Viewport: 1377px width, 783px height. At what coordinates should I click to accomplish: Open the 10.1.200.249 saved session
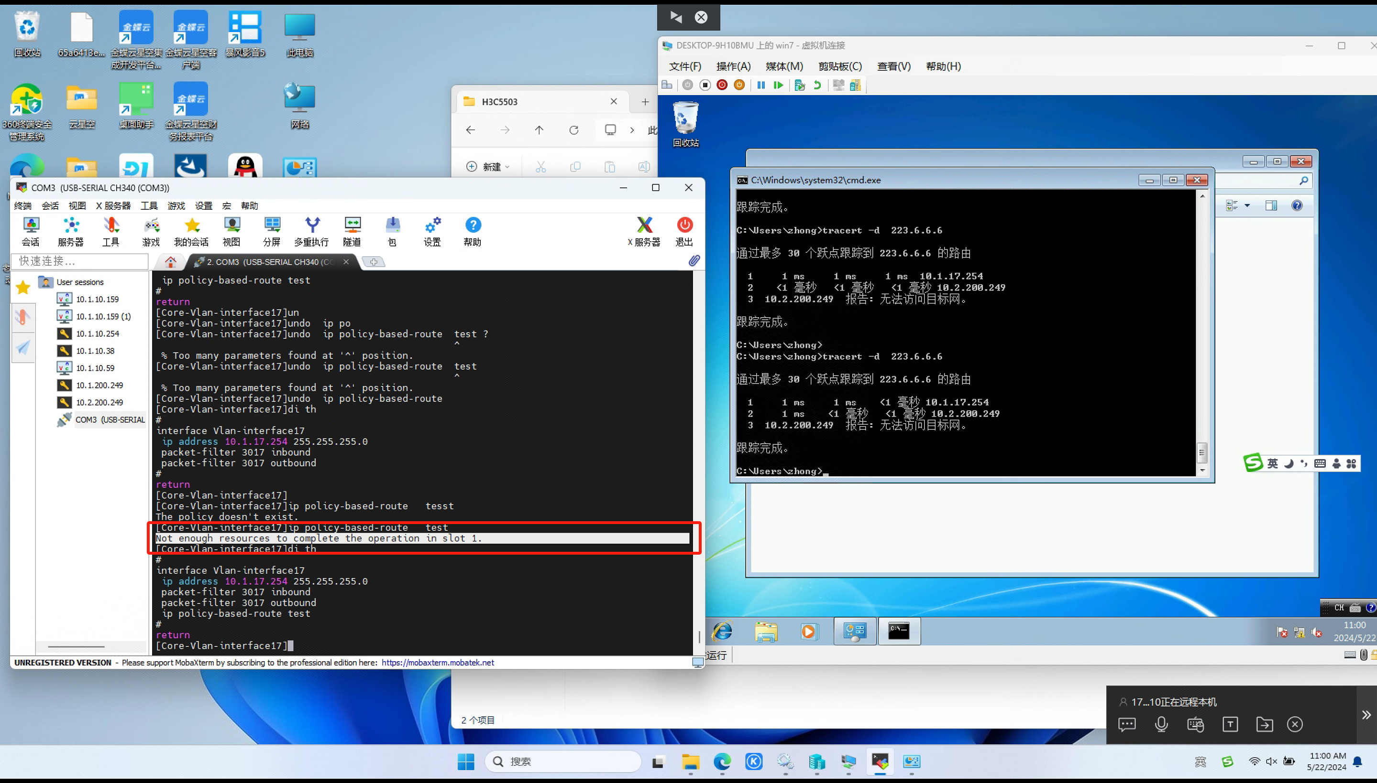(x=99, y=385)
